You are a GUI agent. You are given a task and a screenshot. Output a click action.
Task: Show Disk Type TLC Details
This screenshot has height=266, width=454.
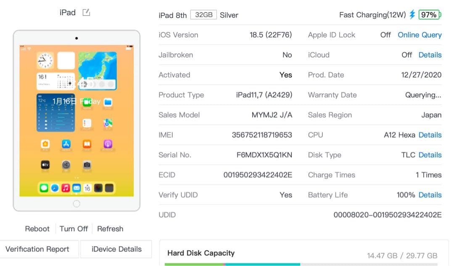430,155
